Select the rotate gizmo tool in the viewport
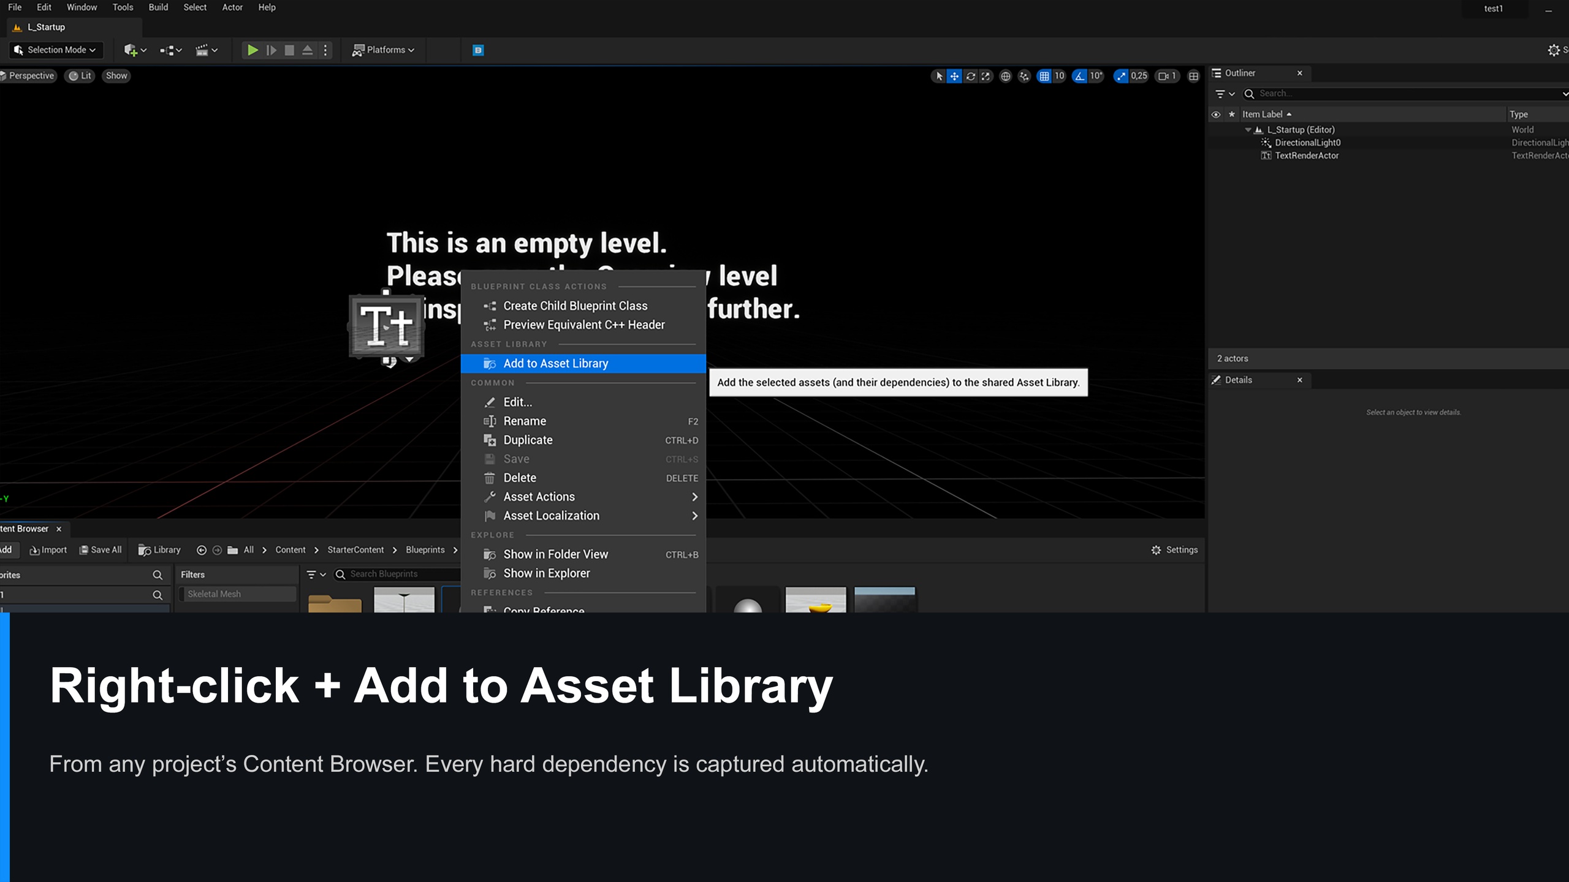 970,76
